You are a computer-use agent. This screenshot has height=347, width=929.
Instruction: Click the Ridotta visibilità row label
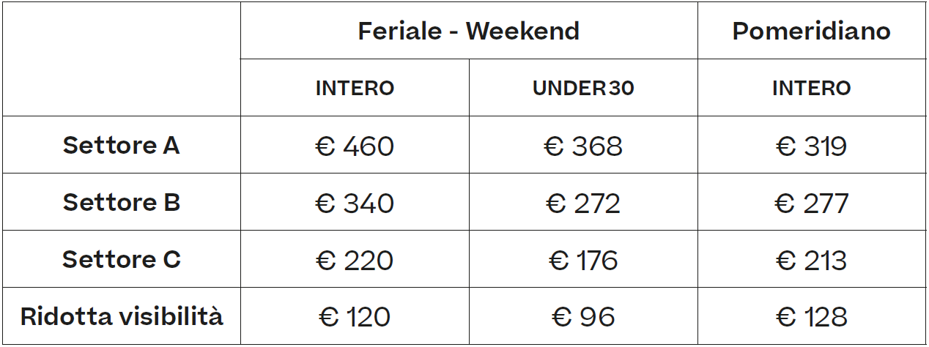point(122,316)
